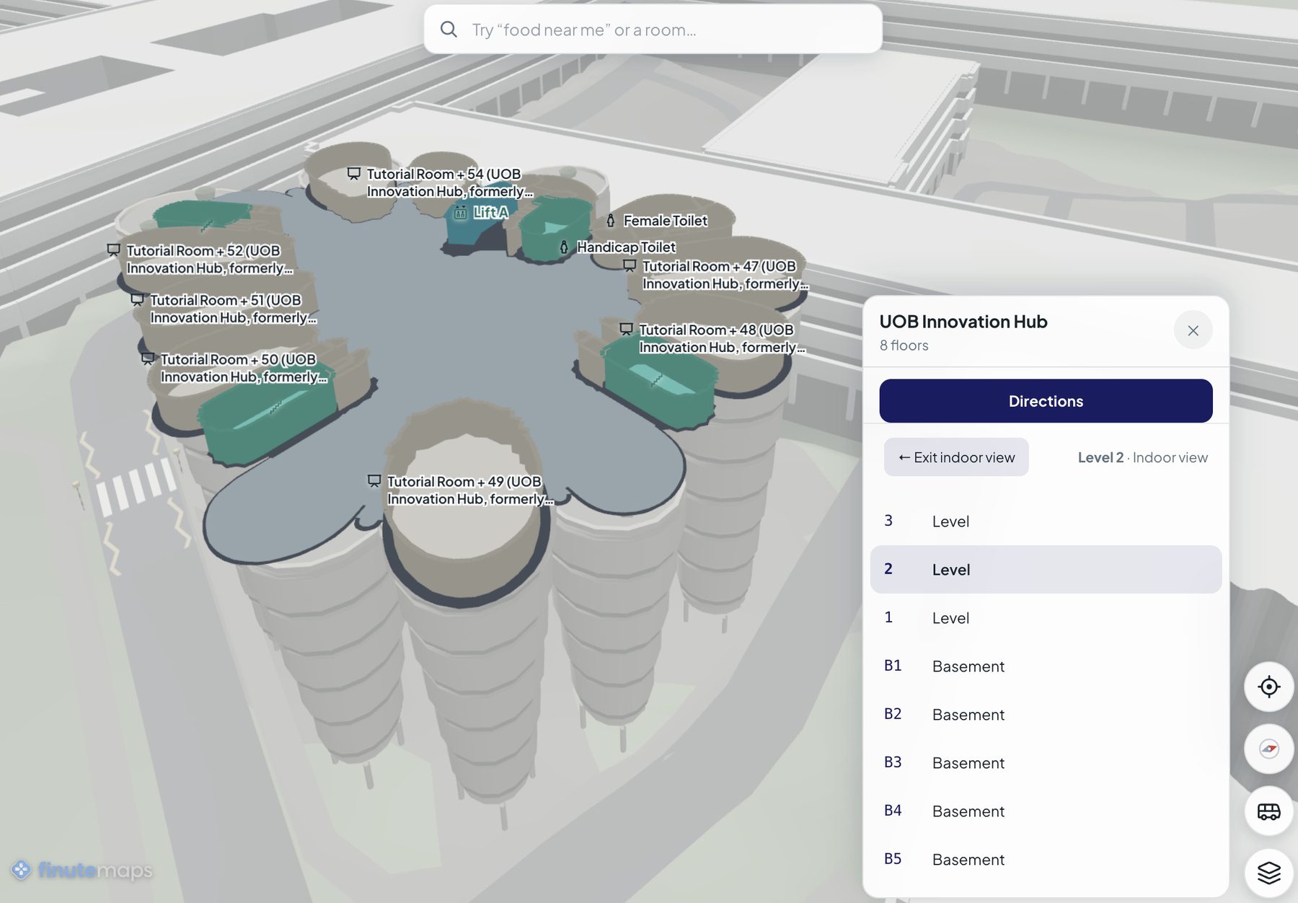1298x903 pixels.
Task: Click Tutorial Room + 52 icon
Action: tap(113, 250)
